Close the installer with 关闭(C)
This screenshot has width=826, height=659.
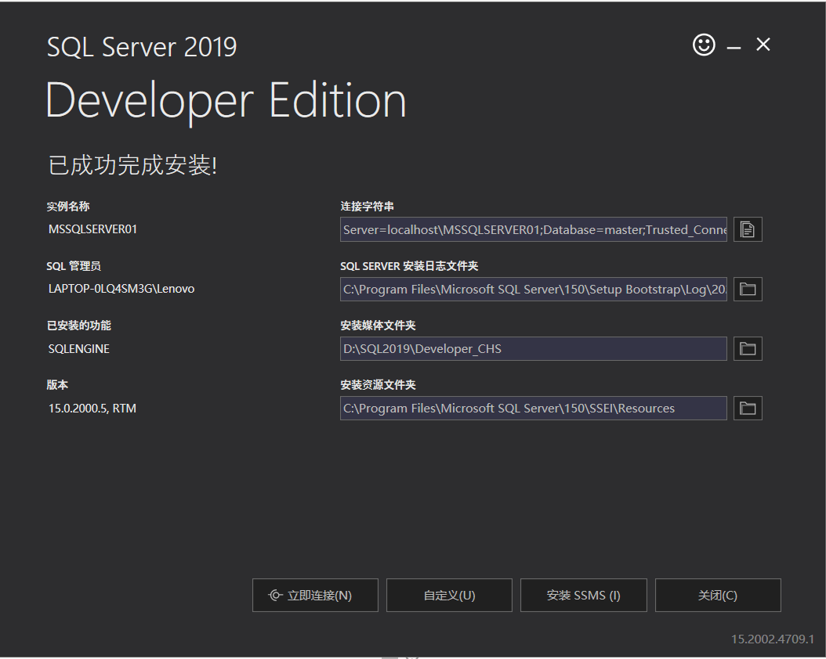click(717, 595)
